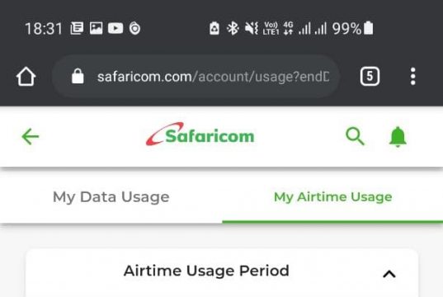This screenshot has height=297, width=443.
Task: Select the My Airtime Usage tab
Action: click(332, 197)
